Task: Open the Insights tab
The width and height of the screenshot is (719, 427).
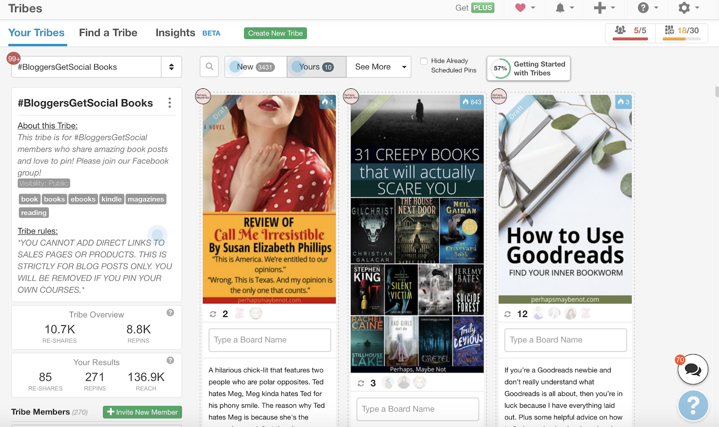Action: [x=175, y=33]
